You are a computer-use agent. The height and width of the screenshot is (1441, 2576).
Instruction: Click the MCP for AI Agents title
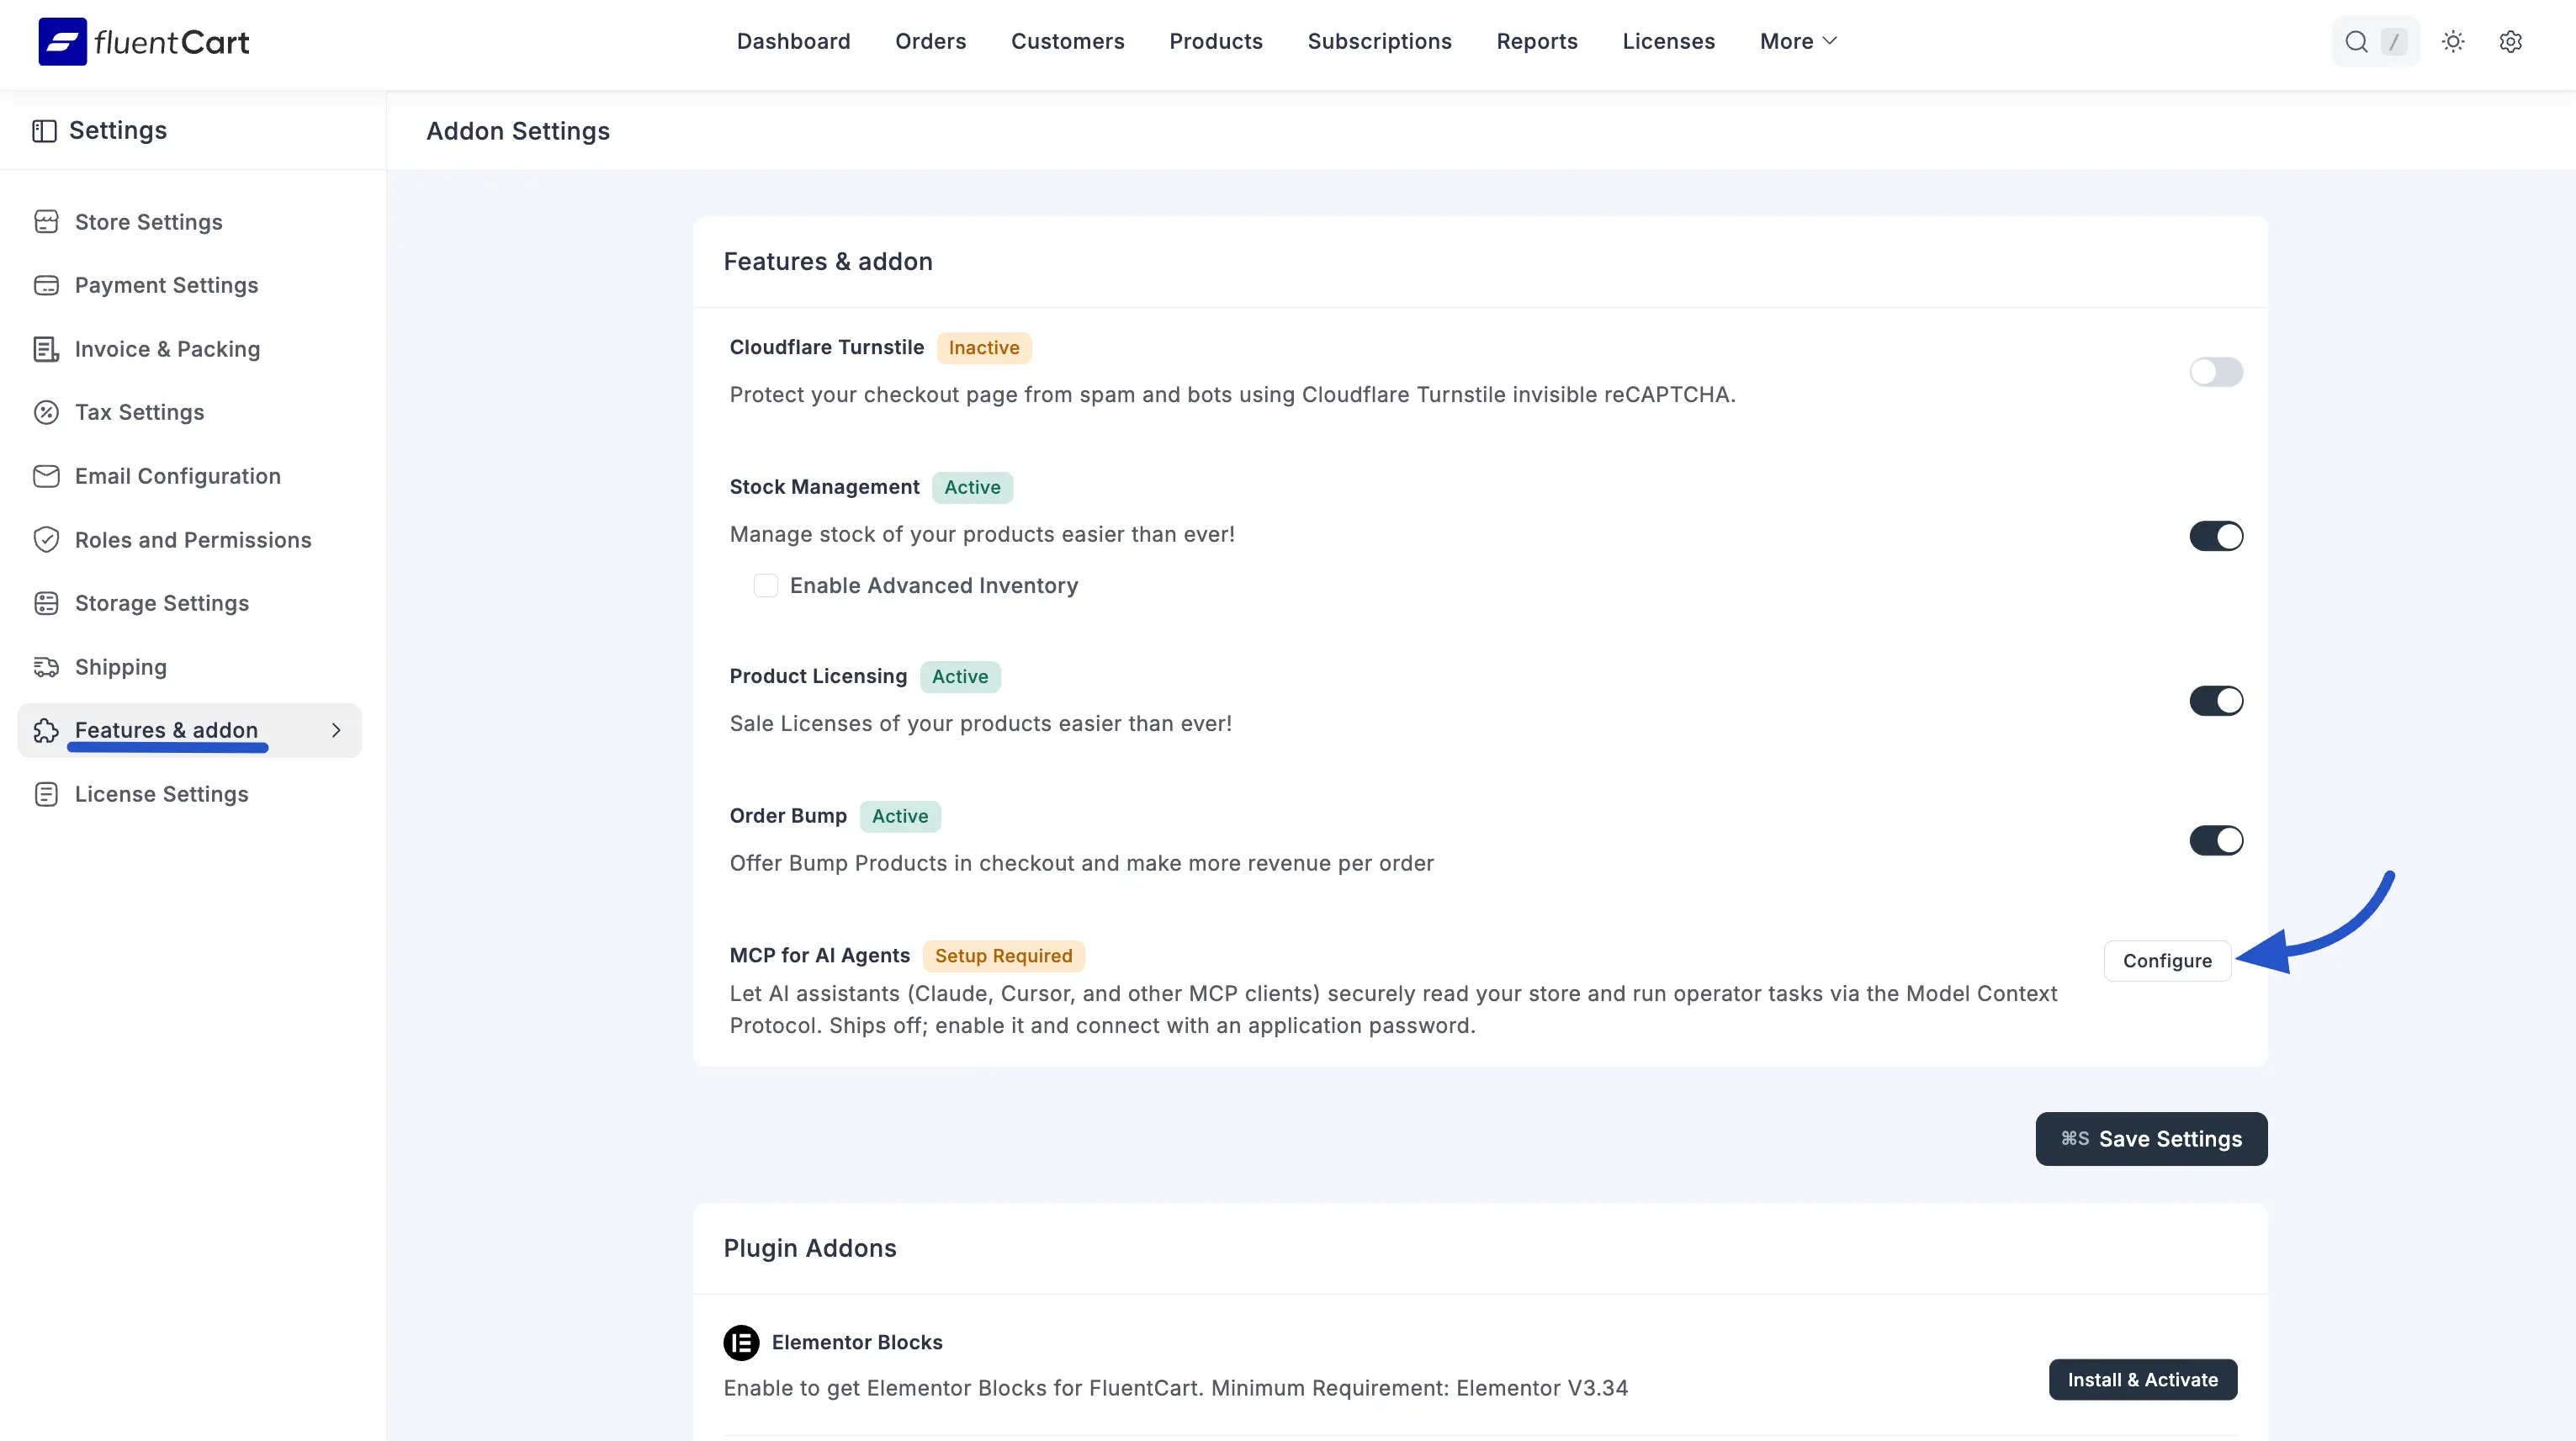pos(820,955)
